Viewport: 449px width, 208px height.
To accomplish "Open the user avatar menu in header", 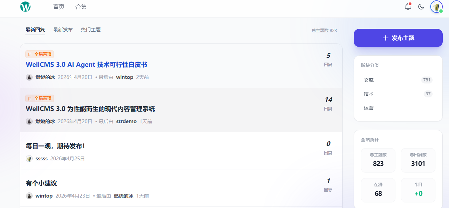I will coord(436,7).
